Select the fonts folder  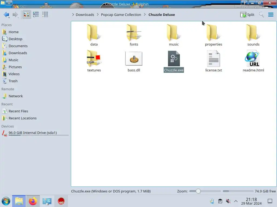[x=134, y=35]
